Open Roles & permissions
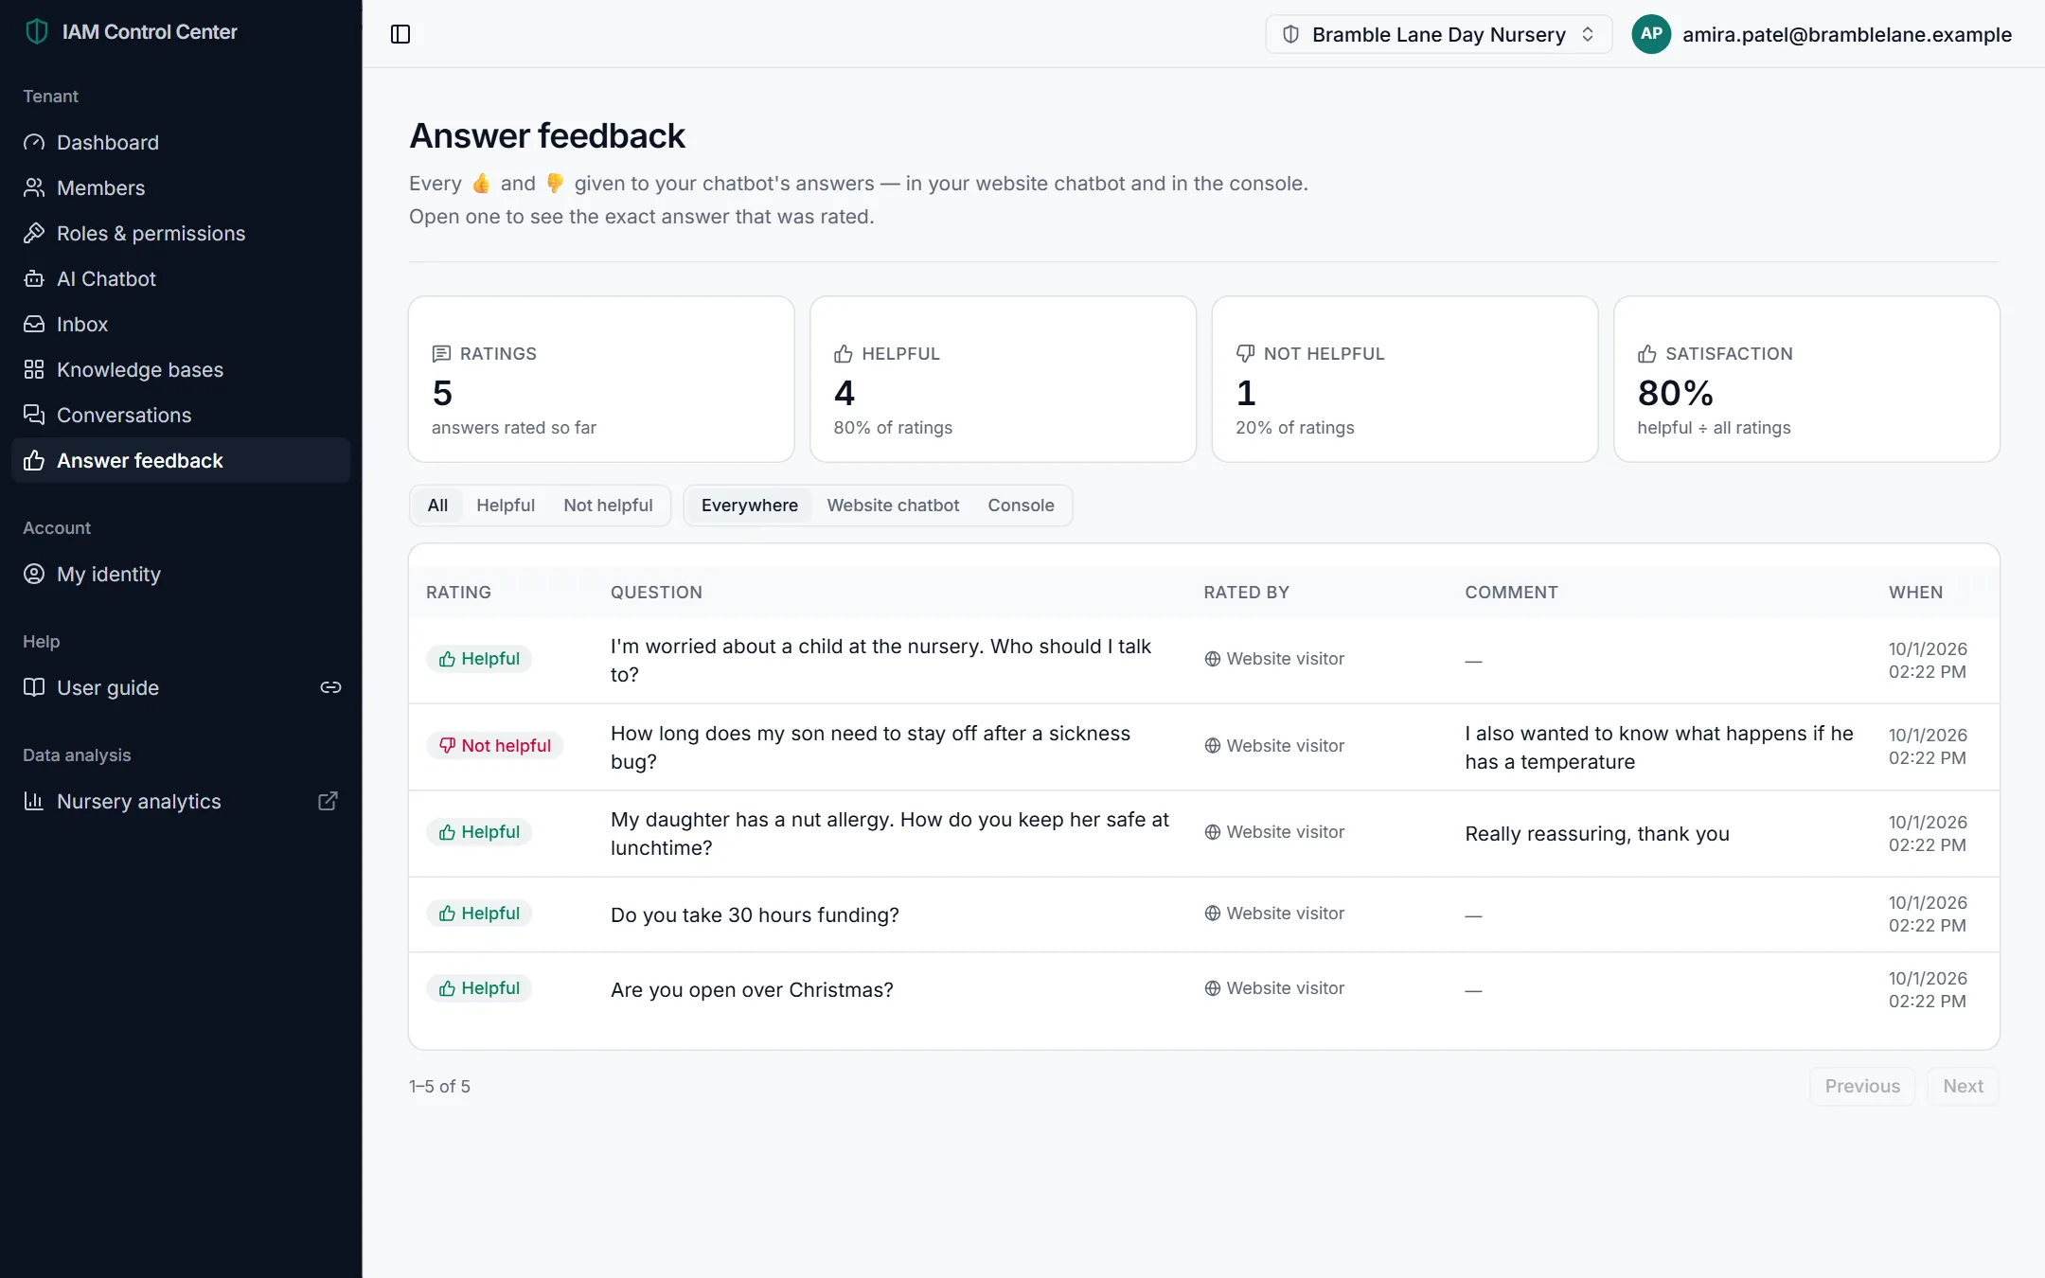The width and height of the screenshot is (2045, 1278). point(181,233)
